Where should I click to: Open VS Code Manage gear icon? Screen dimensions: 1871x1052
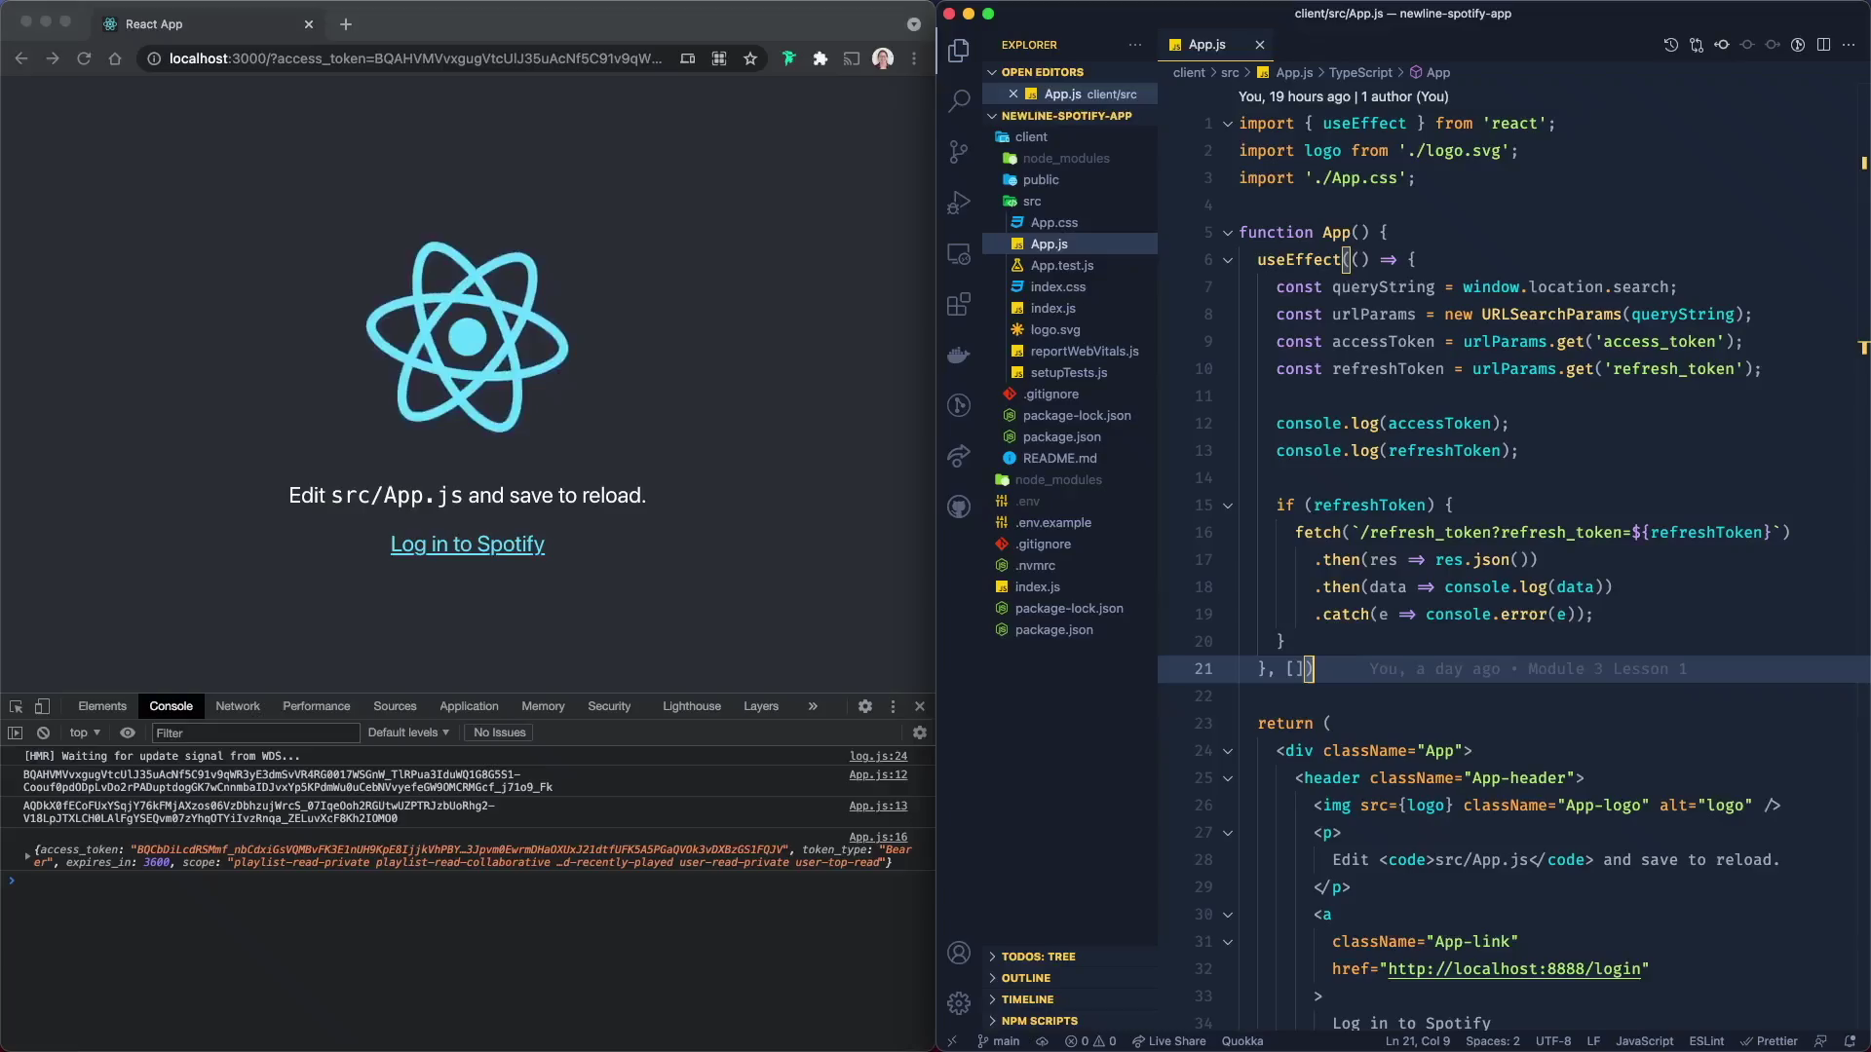click(959, 1003)
